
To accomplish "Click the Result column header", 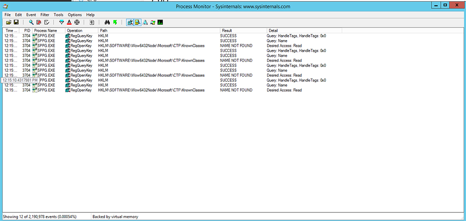I will [x=243, y=31].
